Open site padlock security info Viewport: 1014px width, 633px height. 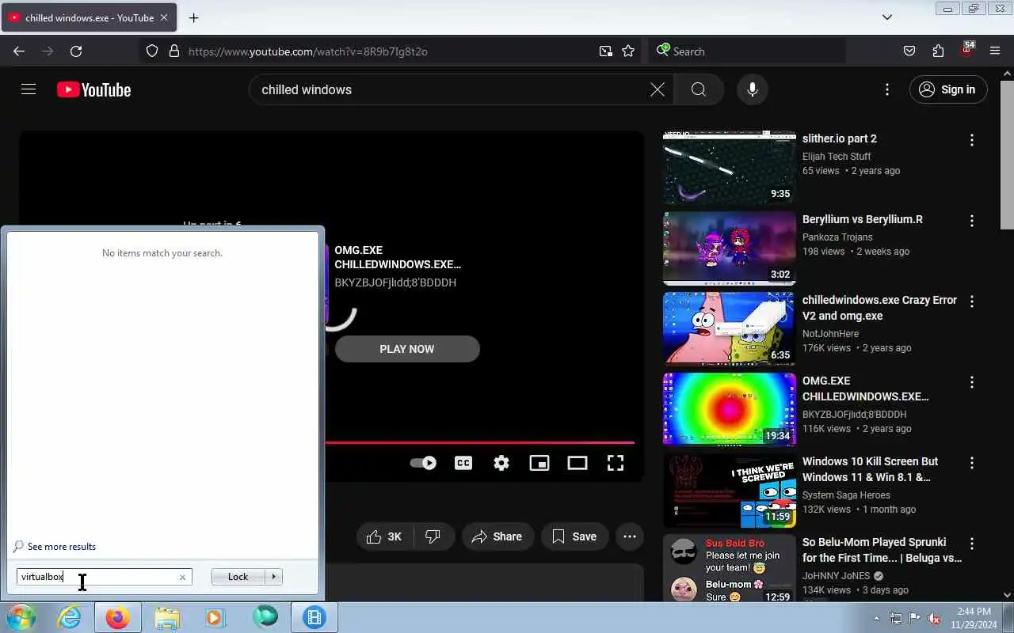tap(174, 51)
